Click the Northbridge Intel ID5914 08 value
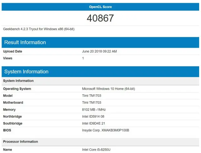This screenshot has height=153, width=201. 94,117
